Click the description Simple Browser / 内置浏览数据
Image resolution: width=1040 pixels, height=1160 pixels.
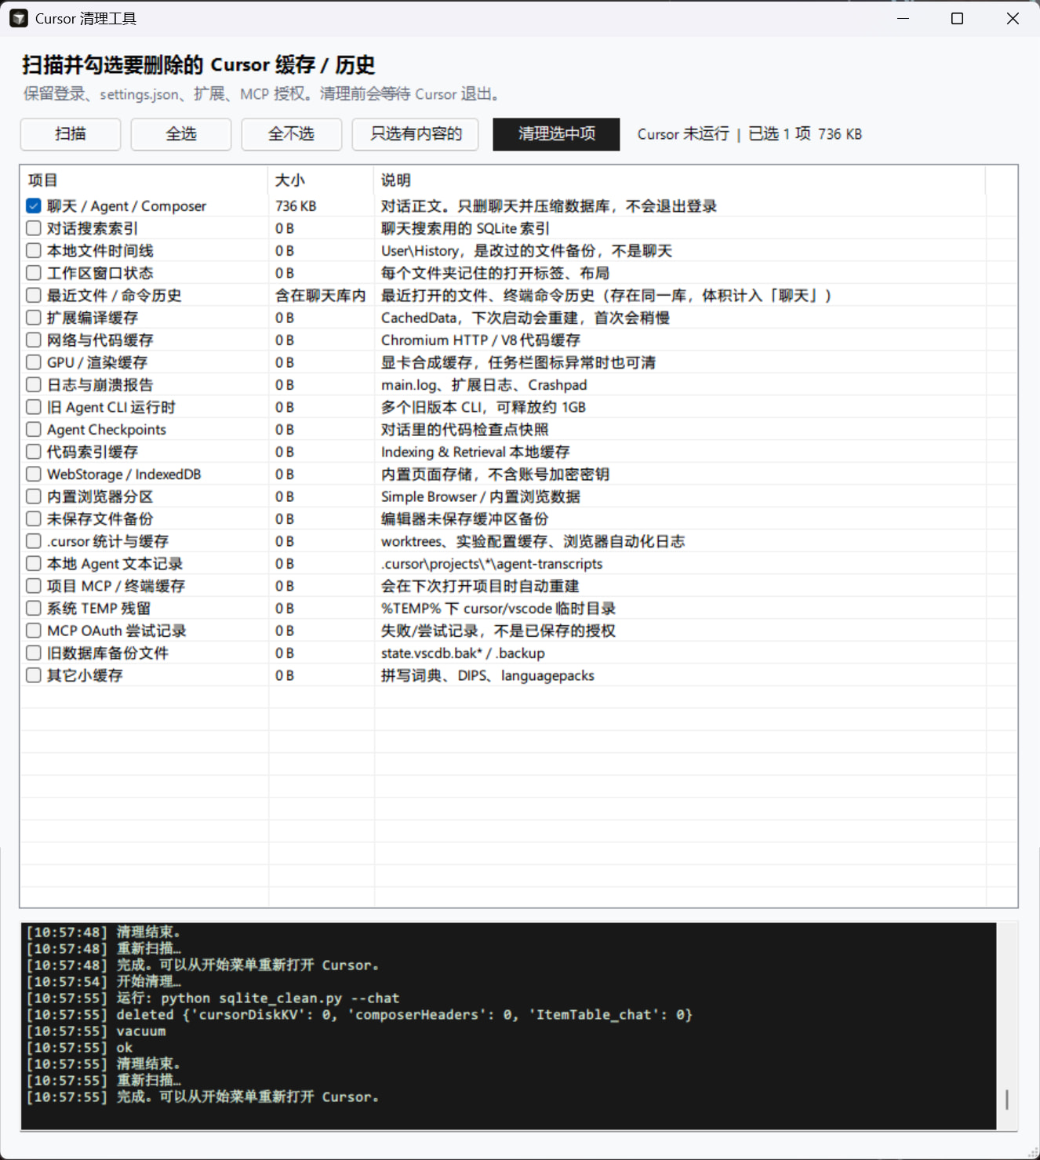point(481,496)
